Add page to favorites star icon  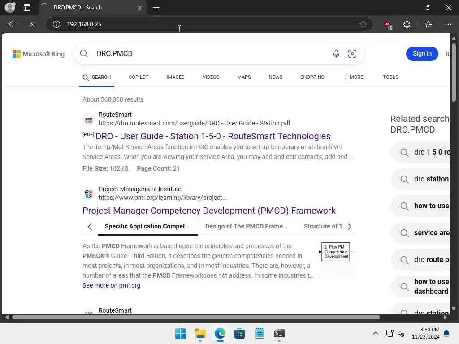tap(363, 24)
